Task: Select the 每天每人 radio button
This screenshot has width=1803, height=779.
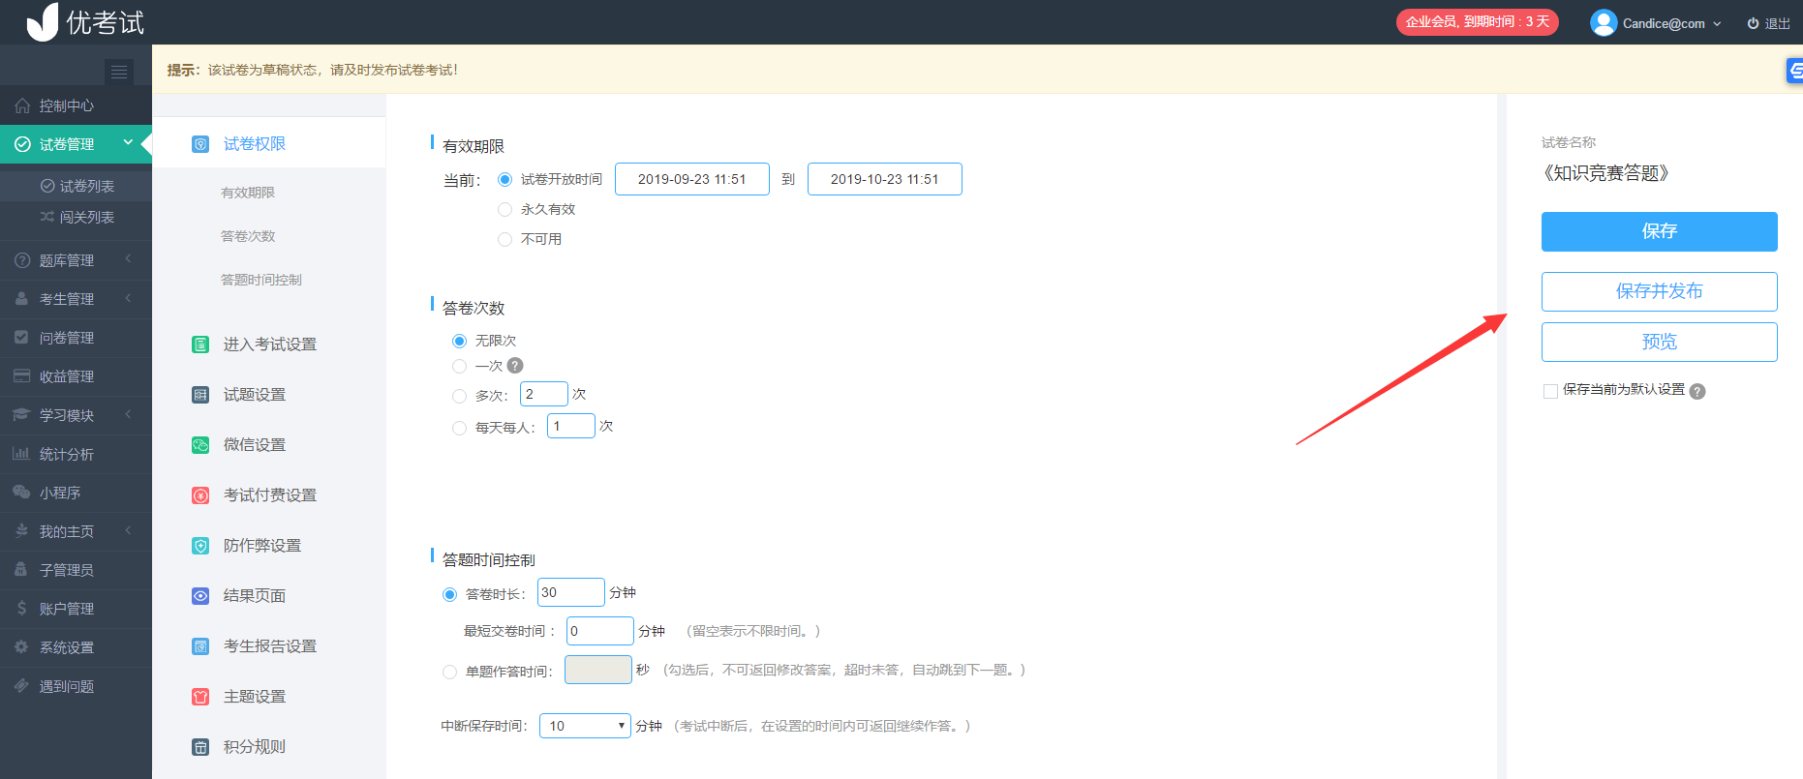Action: click(459, 428)
